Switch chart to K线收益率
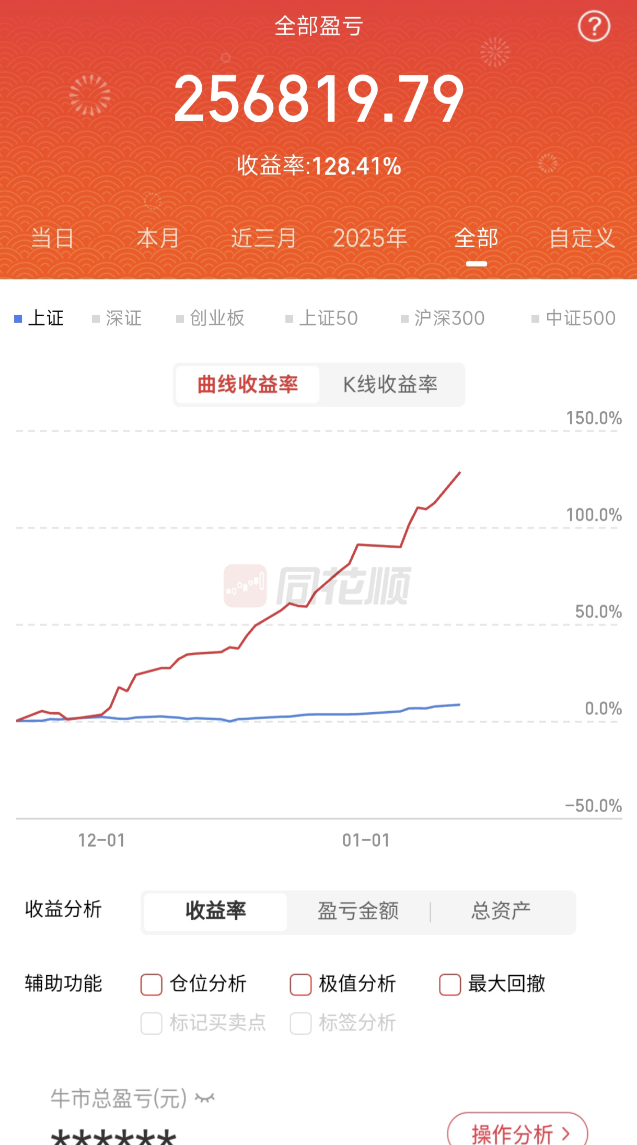Screen dimensions: 637x1145 tap(390, 385)
